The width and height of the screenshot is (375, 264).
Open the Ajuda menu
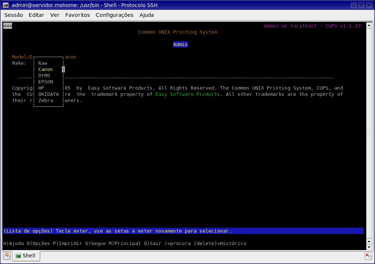tap(146, 15)
